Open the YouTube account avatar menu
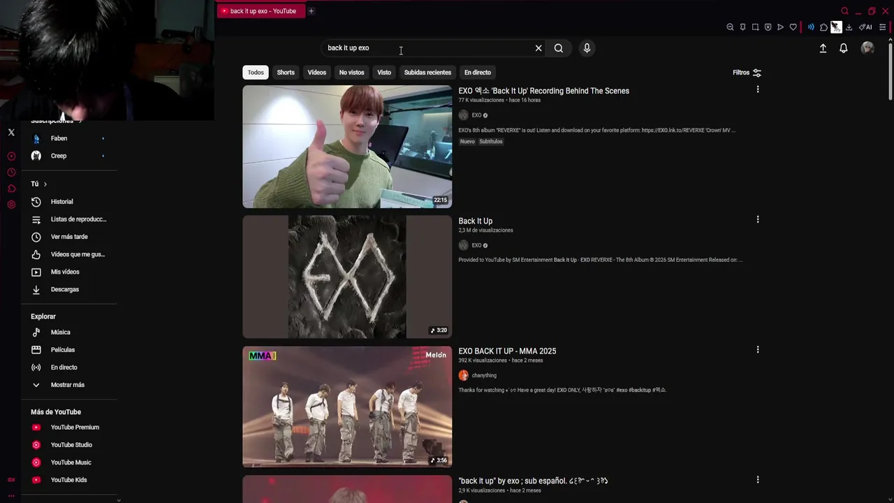The image size is (894, 503). coord(867,48)
